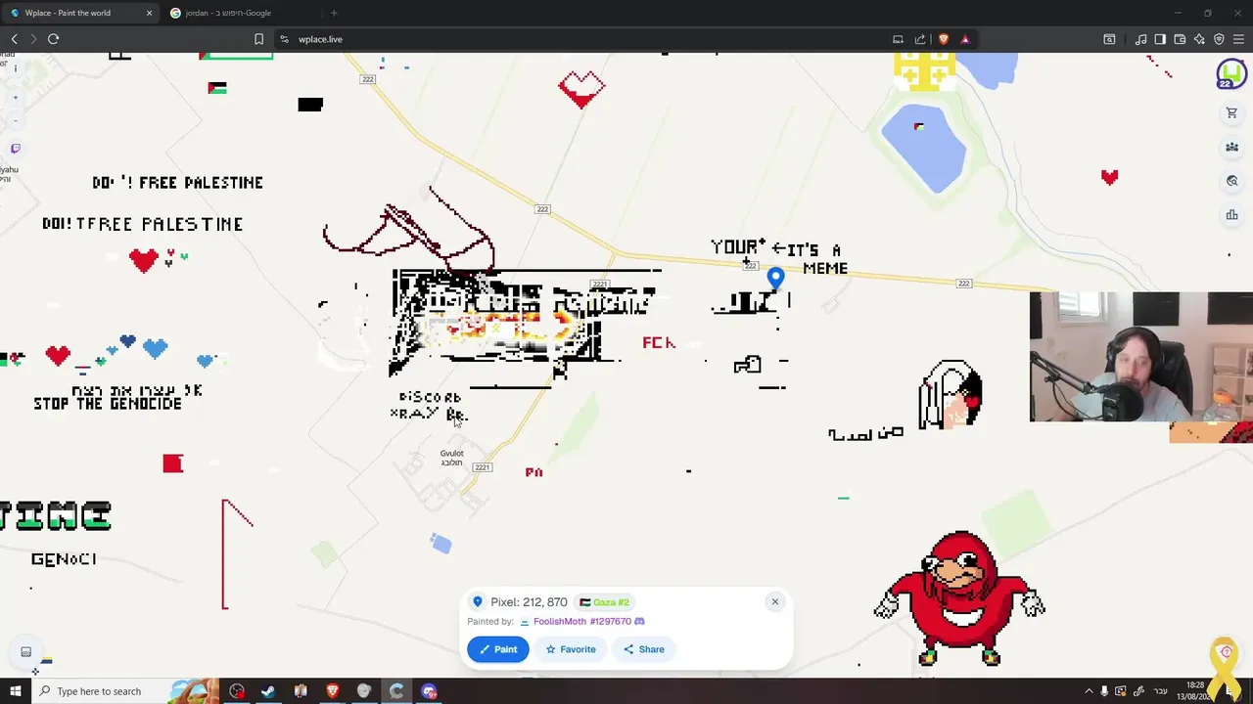This screenshot has height=704, width=1253.
Task: Click the Share button in pixel panel
Action: tap(643, 649)
